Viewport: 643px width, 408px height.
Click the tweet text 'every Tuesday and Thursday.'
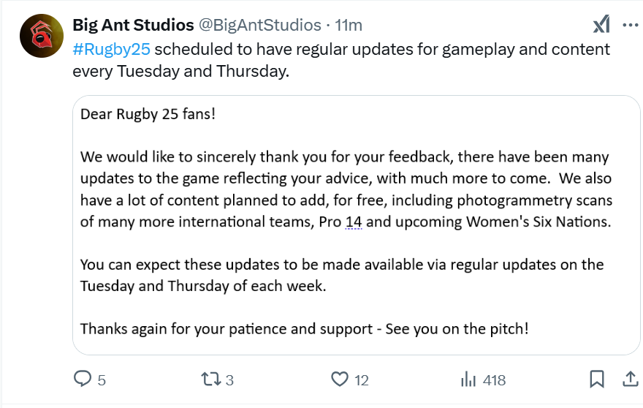point(181,72)
